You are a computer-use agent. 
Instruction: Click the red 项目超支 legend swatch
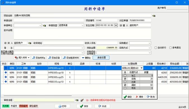24,106
